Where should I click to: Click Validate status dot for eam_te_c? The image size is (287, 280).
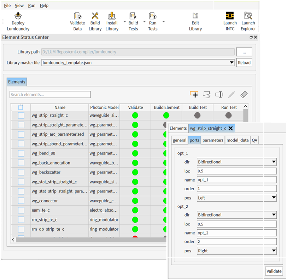coord(135,210)
